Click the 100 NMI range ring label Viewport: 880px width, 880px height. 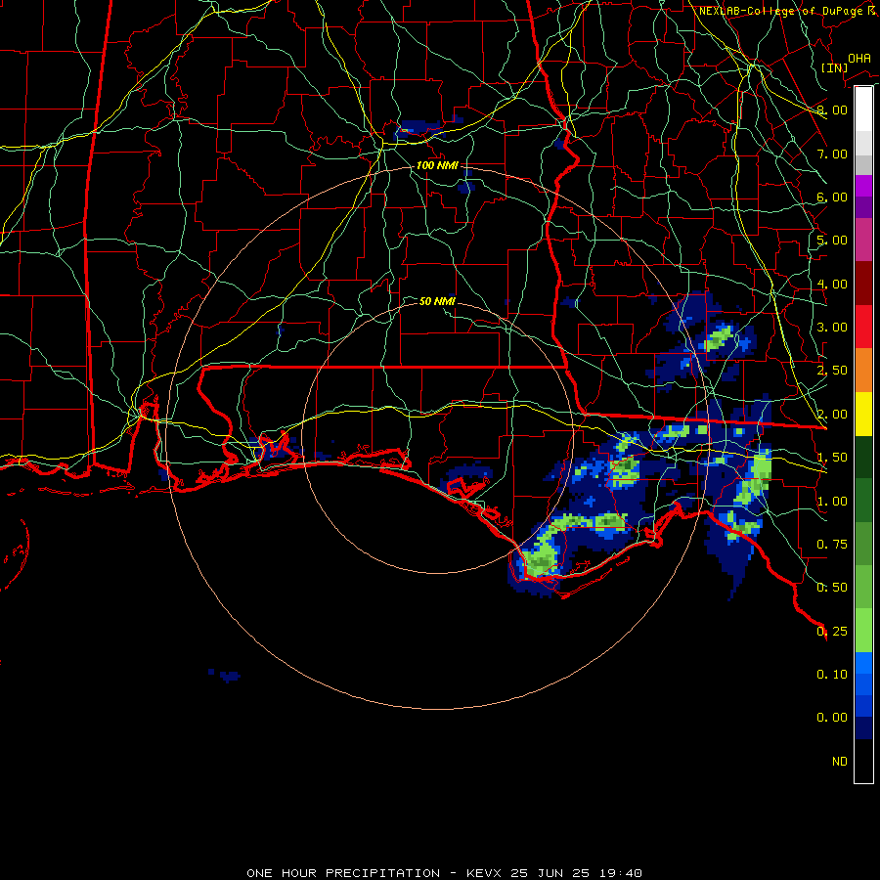pyautogui.click(x=437, y=165)
